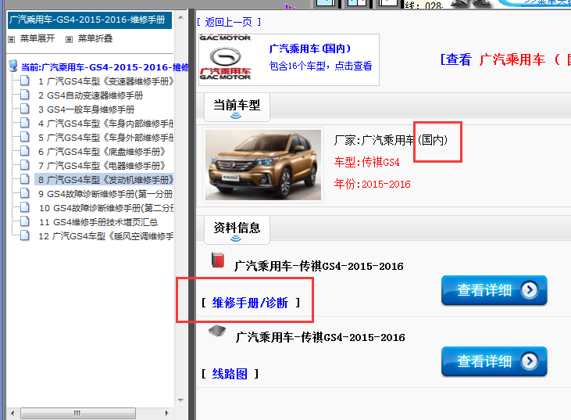Go back with 返回上一页 link

tap(229, 22)
